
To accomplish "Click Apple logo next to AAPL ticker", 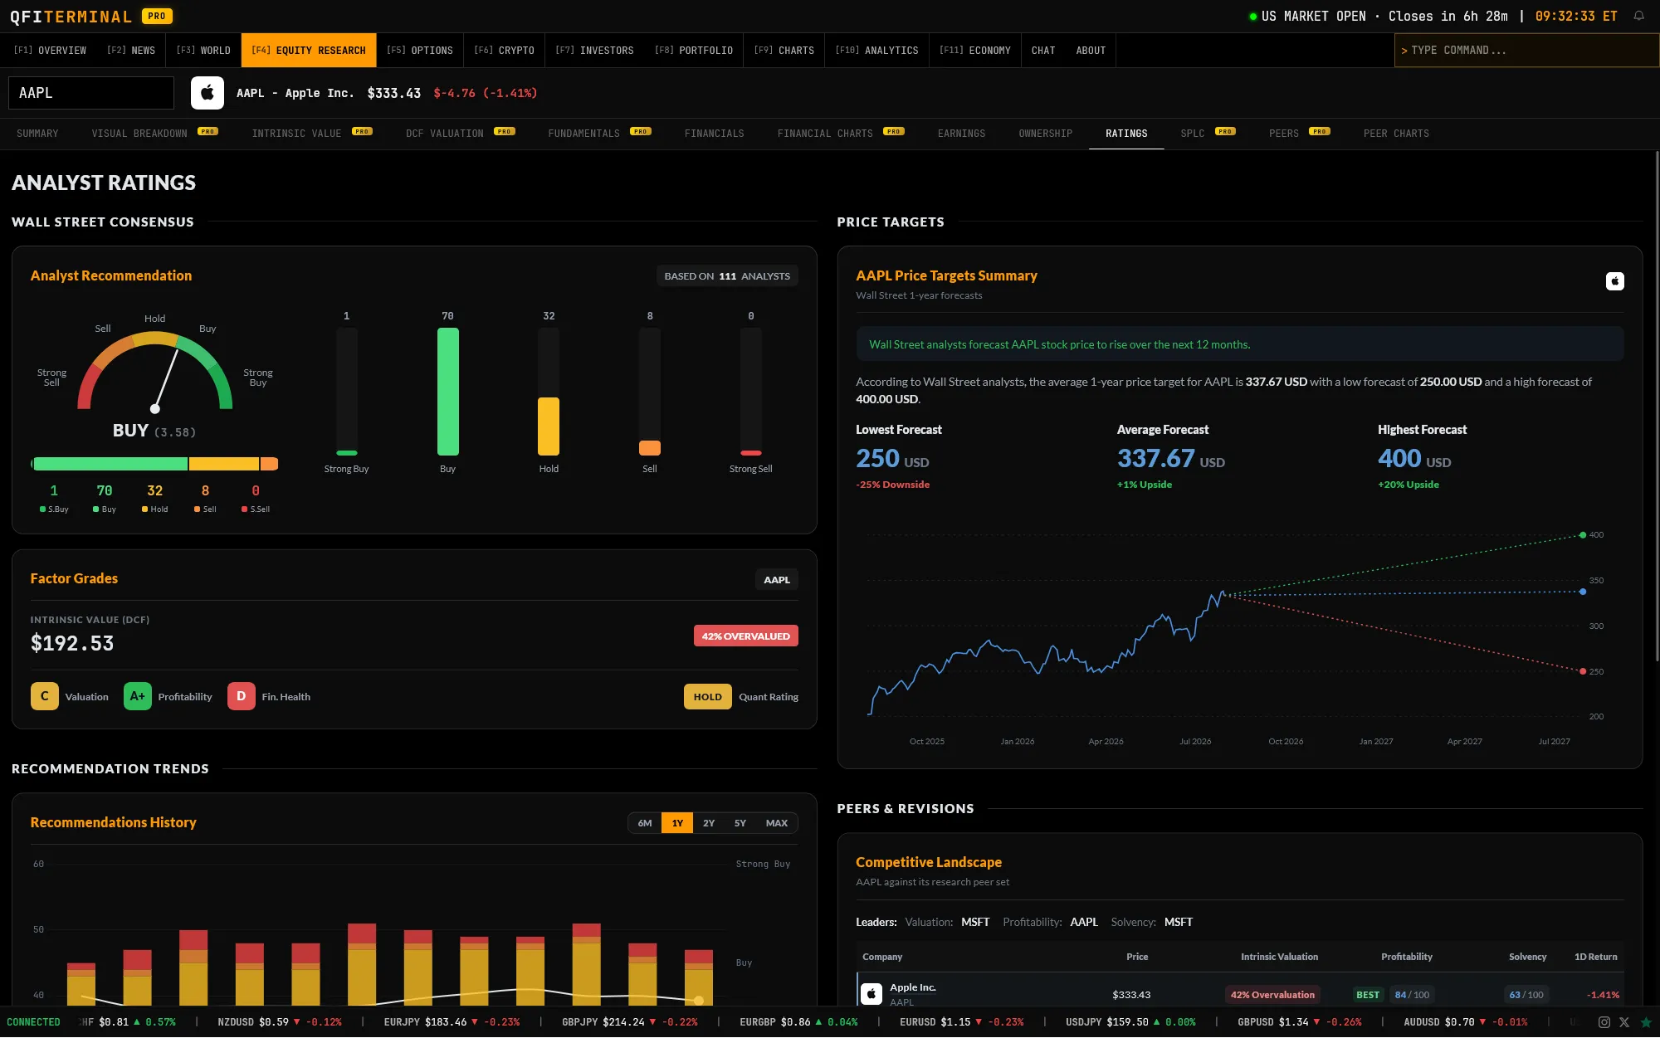I will tap(207, 93).
